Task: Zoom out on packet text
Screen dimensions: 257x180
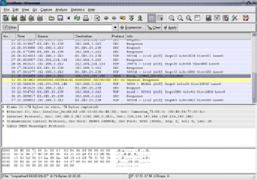Action: coord(180,18)
